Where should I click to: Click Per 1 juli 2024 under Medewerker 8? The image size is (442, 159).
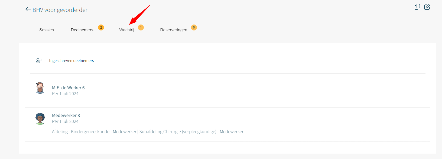65,121
